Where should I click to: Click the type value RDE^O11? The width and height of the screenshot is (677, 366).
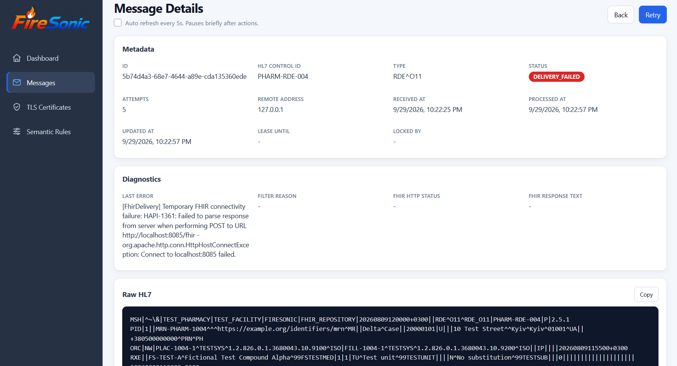(407, 77)
